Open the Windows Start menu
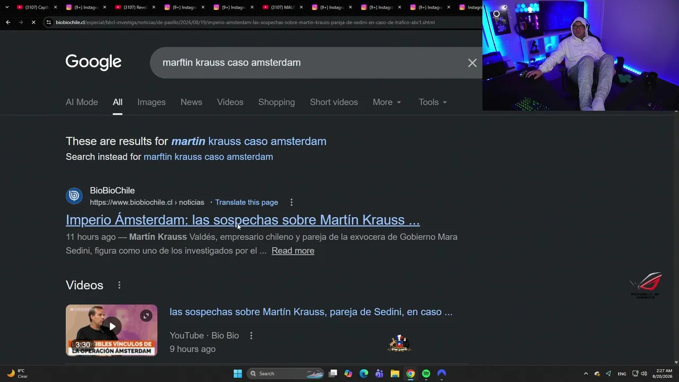 click(238, 374)
